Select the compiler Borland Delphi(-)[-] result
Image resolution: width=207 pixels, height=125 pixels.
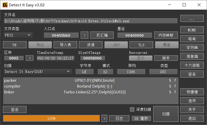[x=91, y=86]
